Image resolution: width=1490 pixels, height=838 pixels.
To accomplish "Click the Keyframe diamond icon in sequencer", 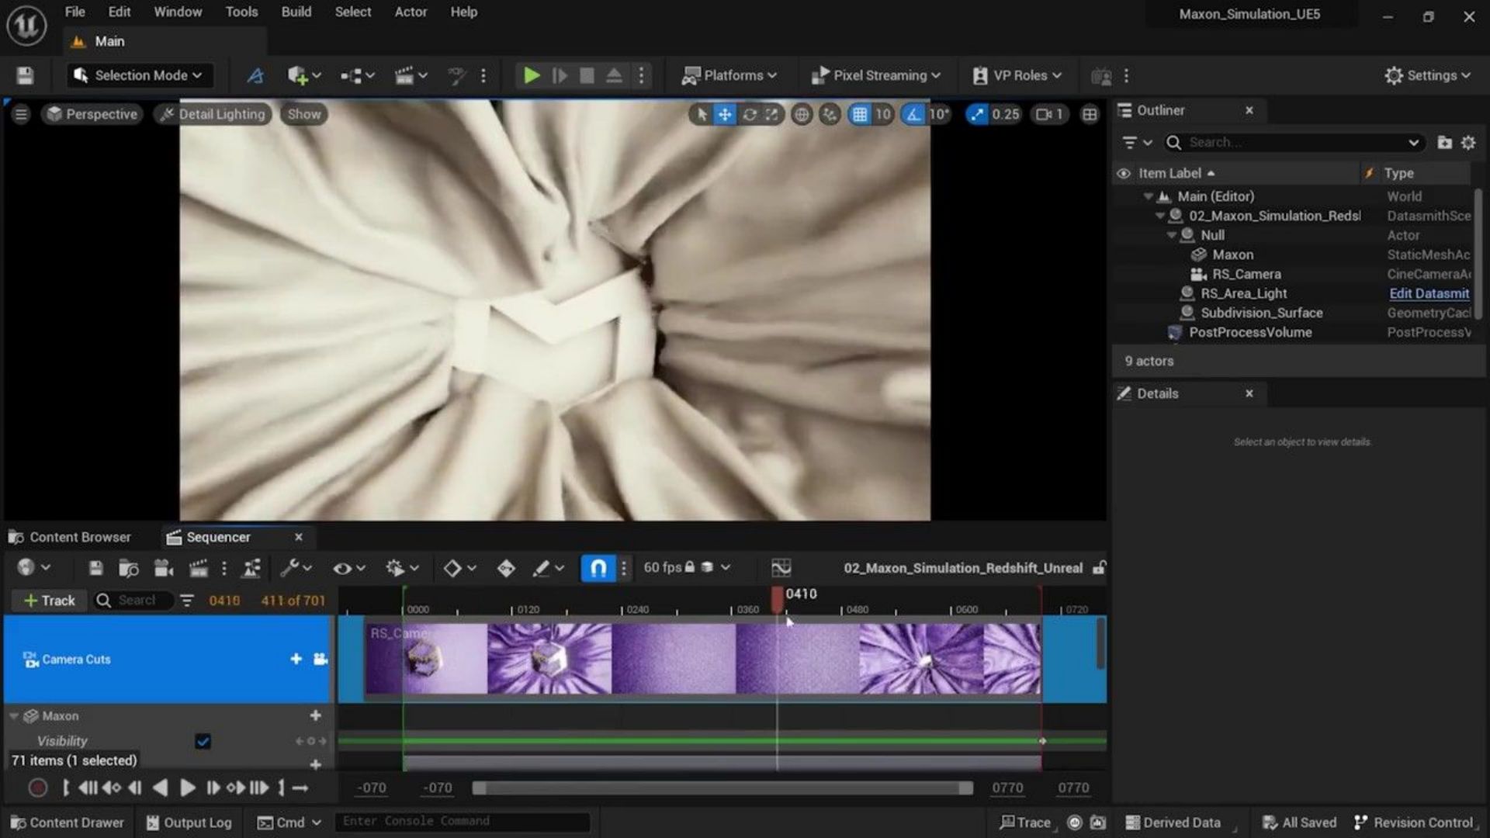I will pyautogui.click(x=452, y=568).
